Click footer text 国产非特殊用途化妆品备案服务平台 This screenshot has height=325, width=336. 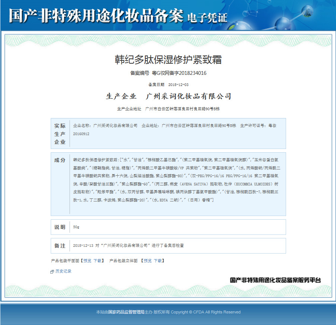pos(275,280)
